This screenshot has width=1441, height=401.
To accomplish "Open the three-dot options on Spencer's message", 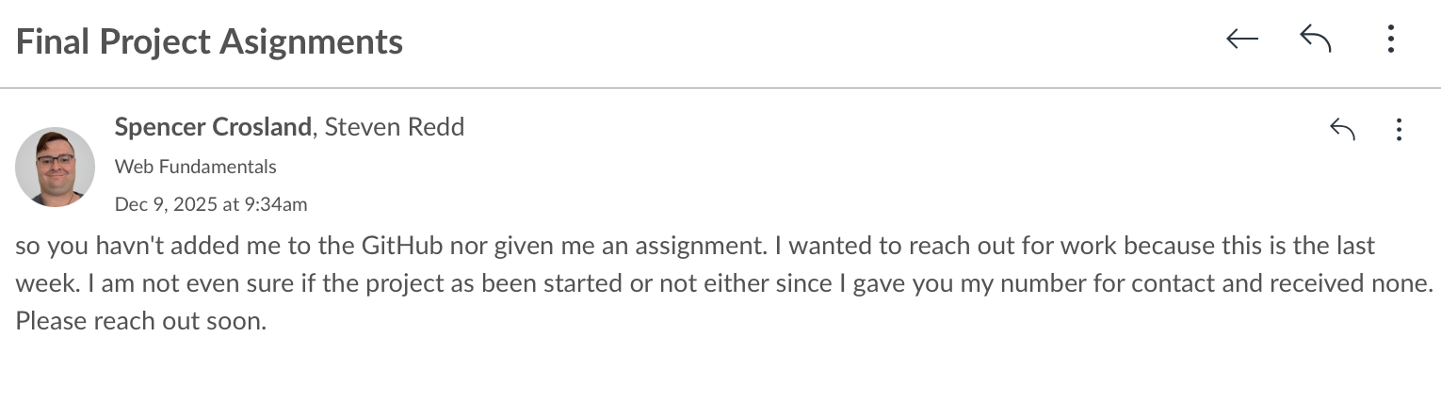I will tap(1399, 129).
